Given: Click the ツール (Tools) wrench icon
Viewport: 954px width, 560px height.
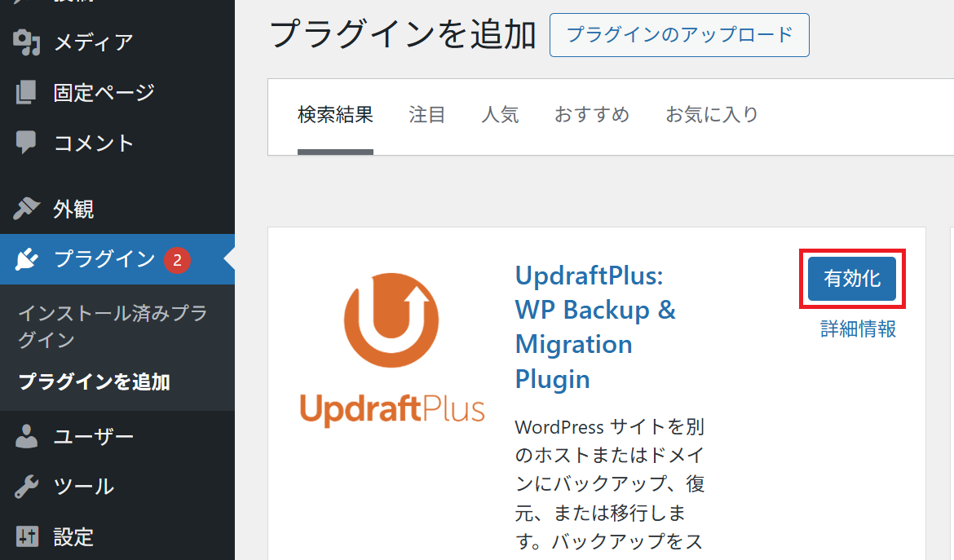Looking at the screenshot, I should click(x=27, y=487).
